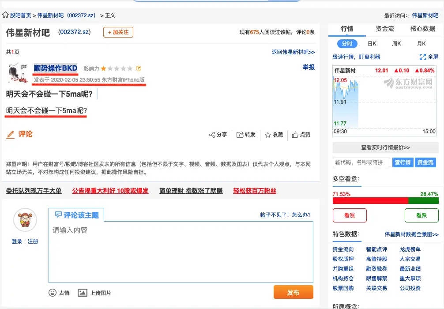Screen dimensions: 444x309
Task: Open 极速行情, 盯盘利器 link
Action: coord(356,57)
